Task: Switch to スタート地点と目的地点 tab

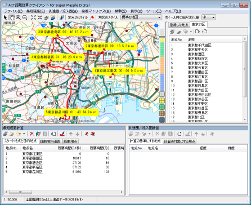Action: pos(21,141)
